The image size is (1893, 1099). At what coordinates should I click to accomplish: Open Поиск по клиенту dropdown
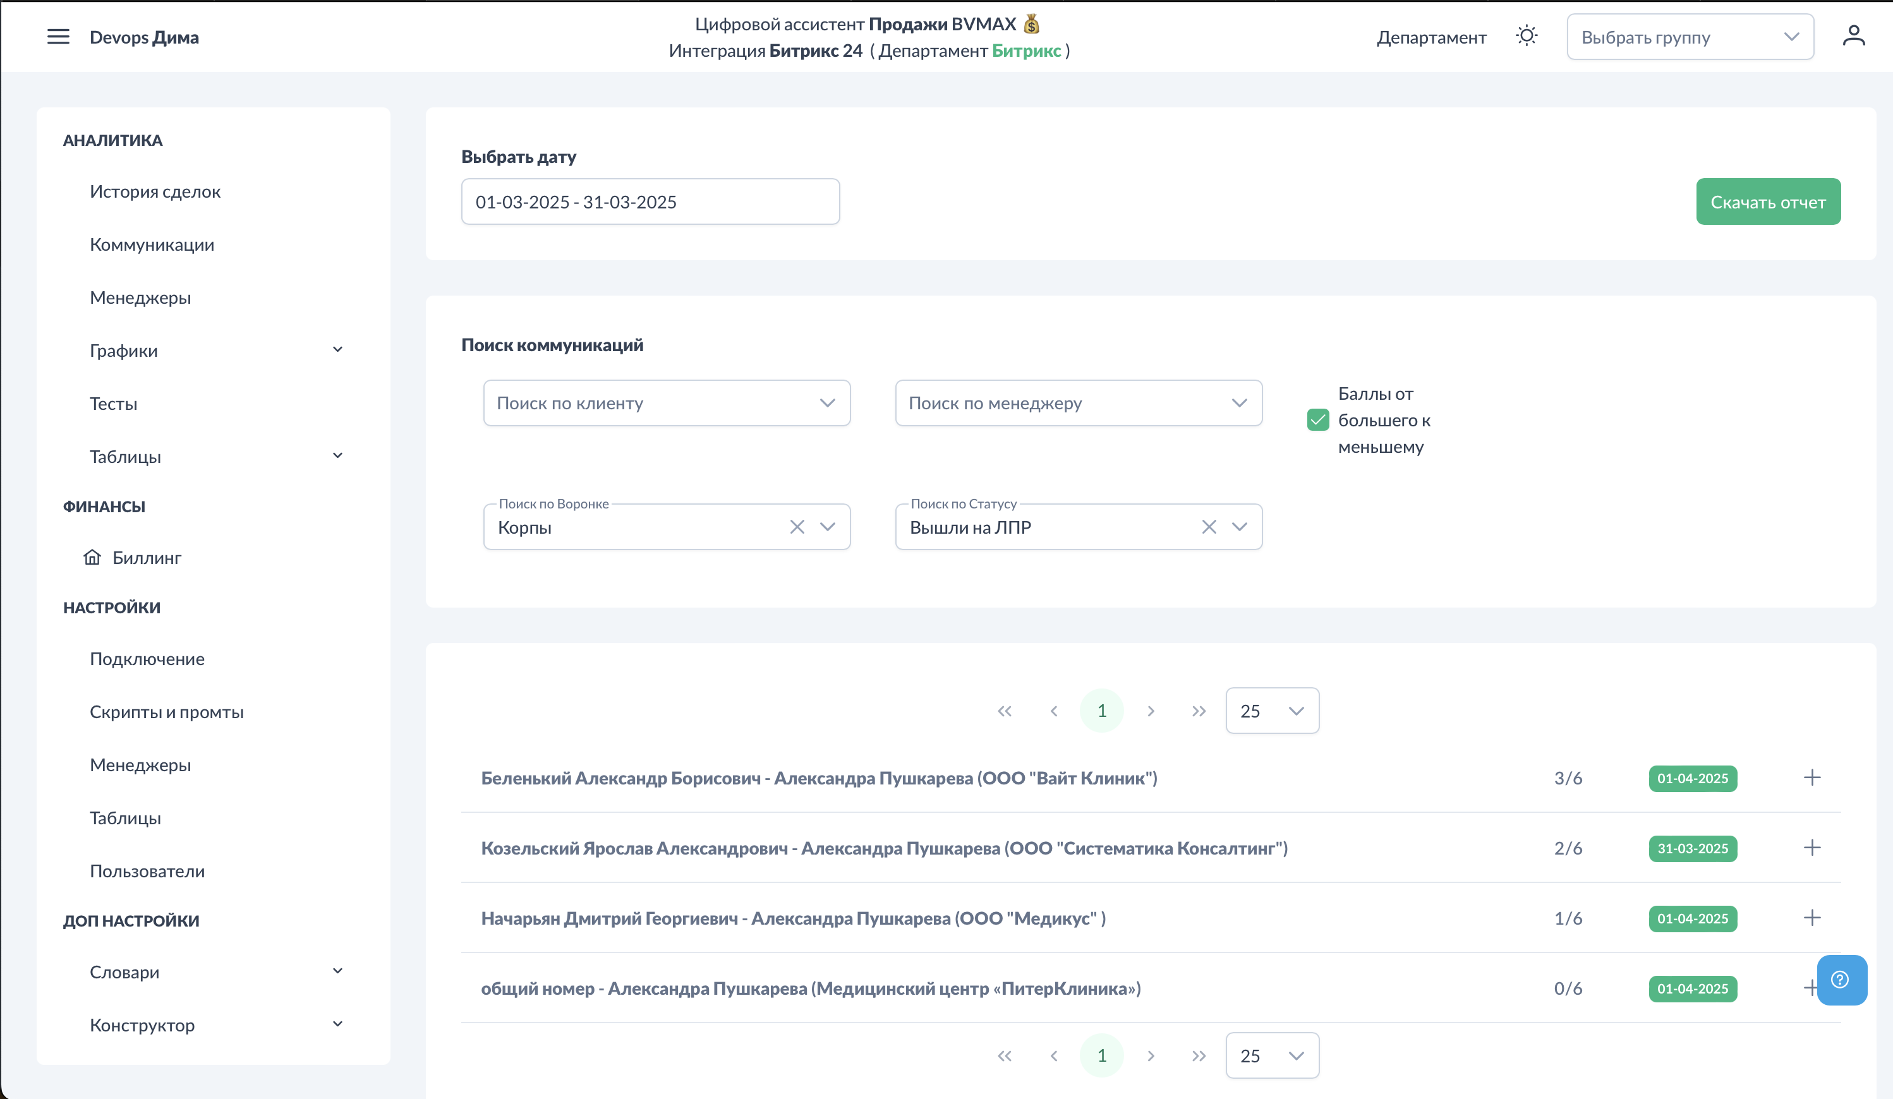[667, 403]
